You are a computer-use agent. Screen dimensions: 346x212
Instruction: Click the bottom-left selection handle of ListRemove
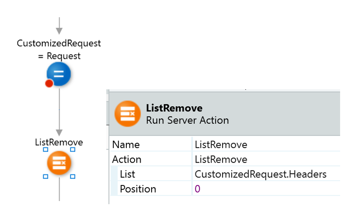46,177
